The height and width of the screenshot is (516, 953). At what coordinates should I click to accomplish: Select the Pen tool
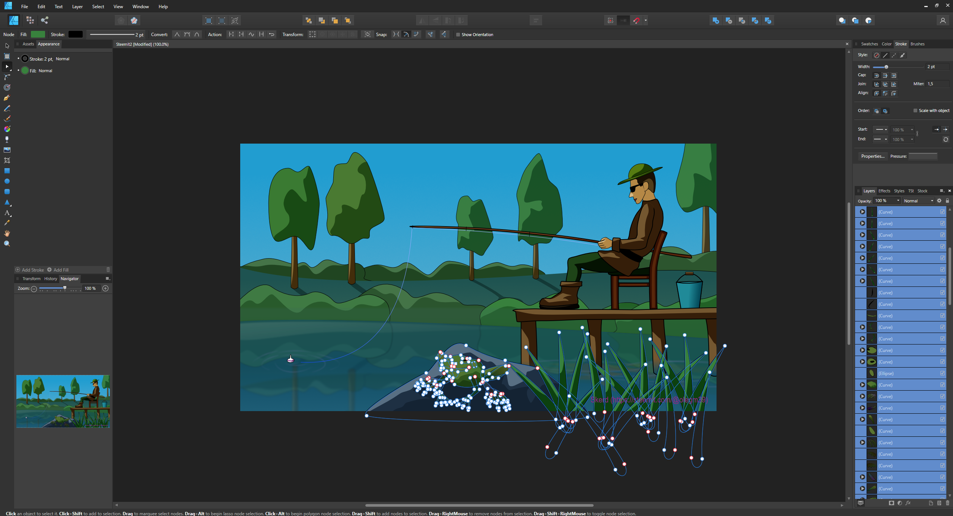(7, 98)
